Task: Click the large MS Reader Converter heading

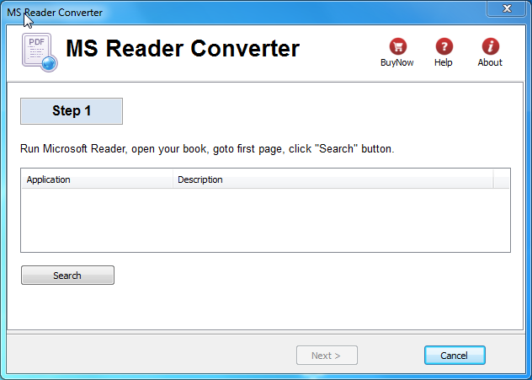Action: (183, 49)
